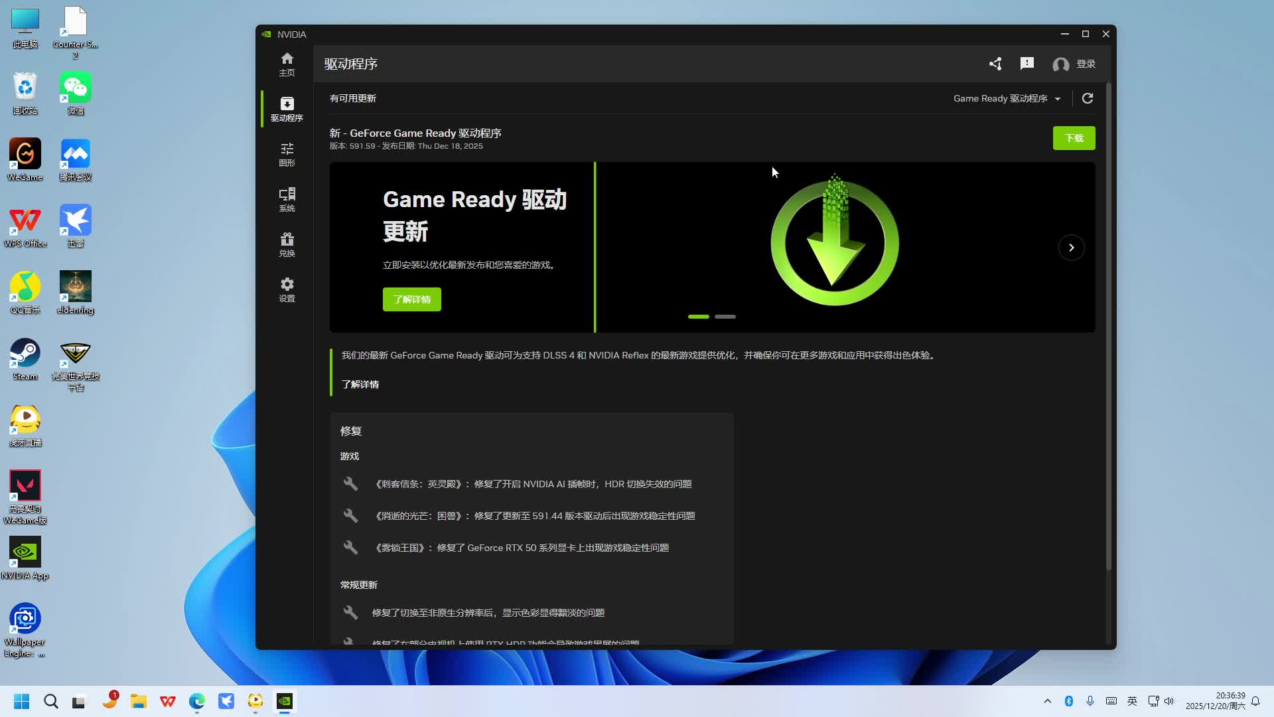Open the 了解详情 text link below description
The image size is (1274, 717).
pos(360,384)
